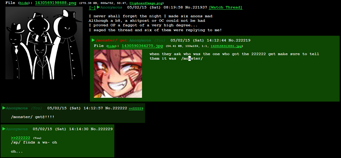The width and height of the screenshot is (341, 158).
Task: Open post menu arrow for No.222229
Action: pos(4,129)
